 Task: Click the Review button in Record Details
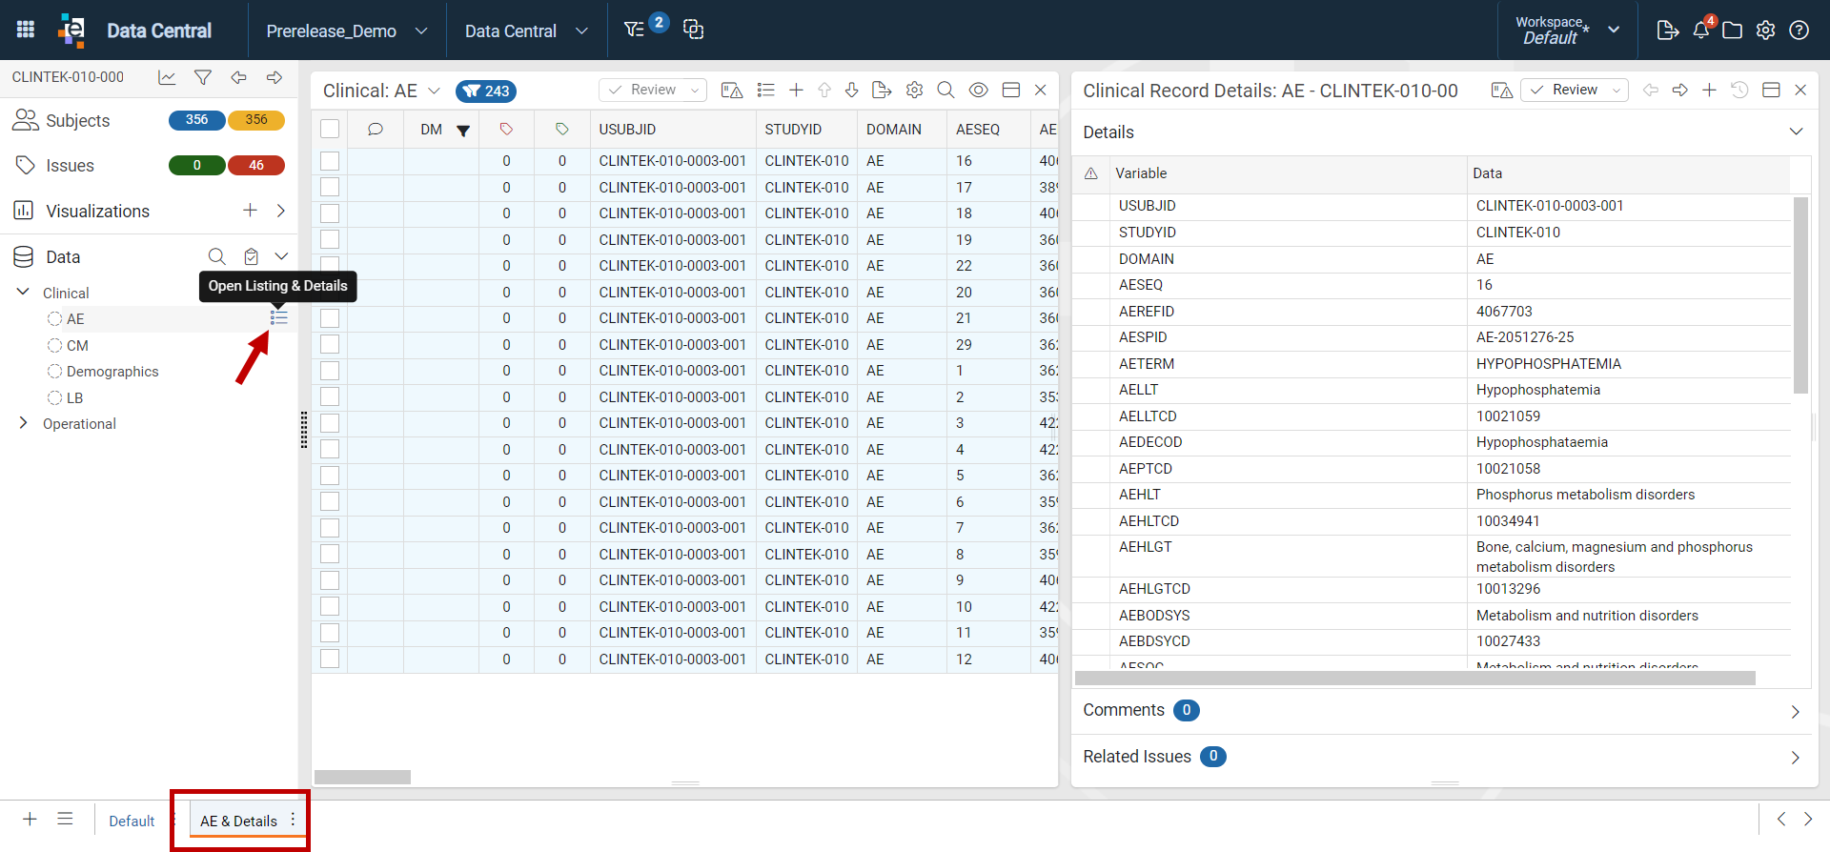[1574, 90]
